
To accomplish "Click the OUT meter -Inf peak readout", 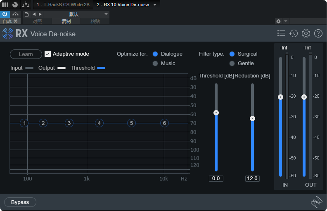I will pyautogui.click(x=307, y=48).
